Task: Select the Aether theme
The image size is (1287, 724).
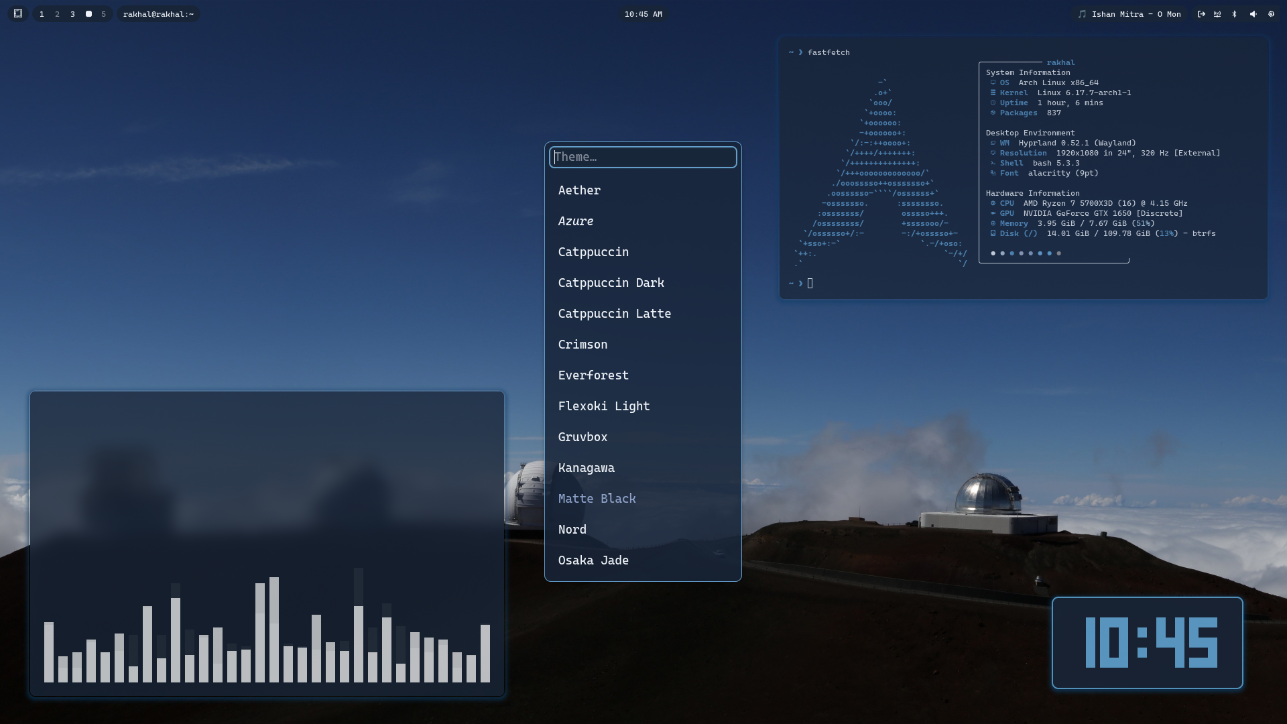Action: click(643, 190)
